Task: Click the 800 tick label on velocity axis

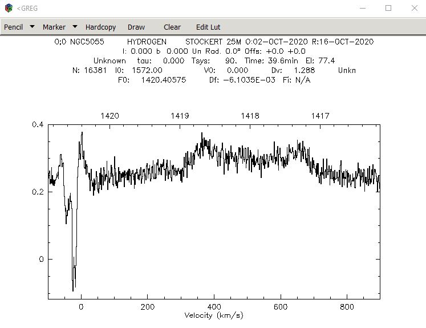Action: (x=347, y=307)
